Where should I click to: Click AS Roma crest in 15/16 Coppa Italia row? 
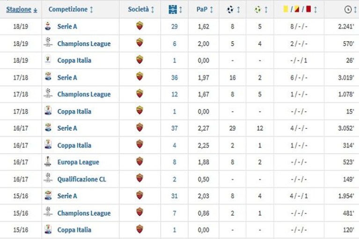(x=139, y=229)
